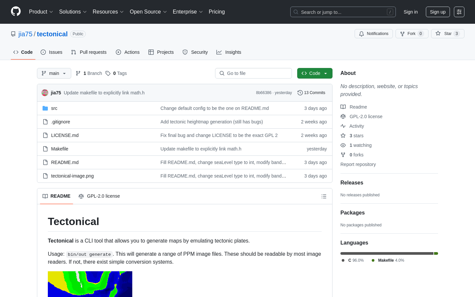Open the Pricing link

click(x=217, y=12)
